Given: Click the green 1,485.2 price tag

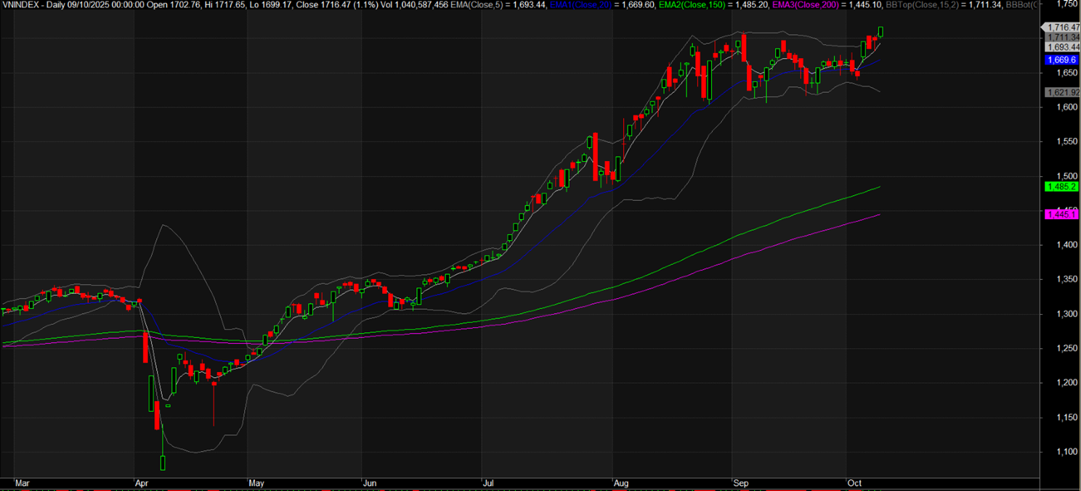Looking at the screenshot, I should [1061, 186].
